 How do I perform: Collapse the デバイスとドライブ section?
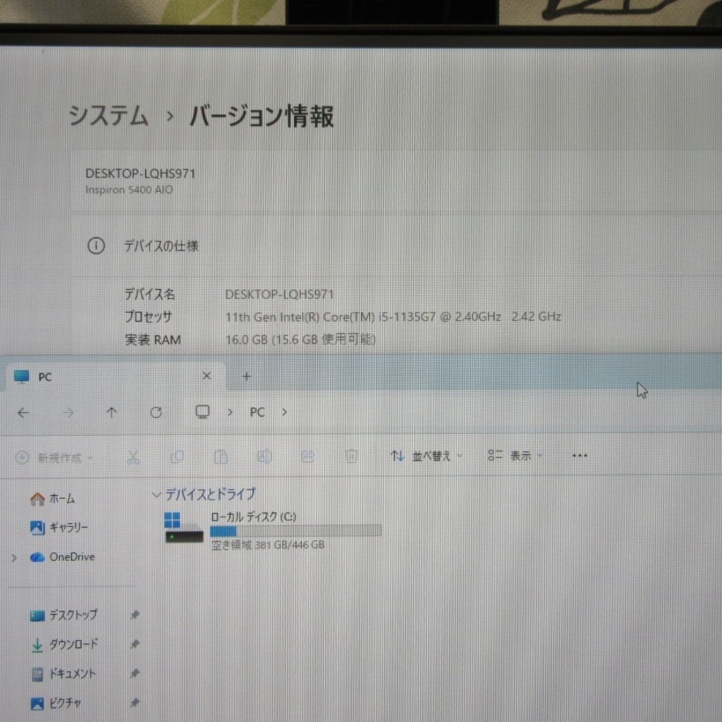click(157, 494)
